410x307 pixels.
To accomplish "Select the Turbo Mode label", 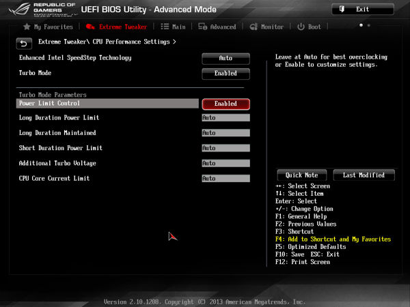I will point(35,73).
